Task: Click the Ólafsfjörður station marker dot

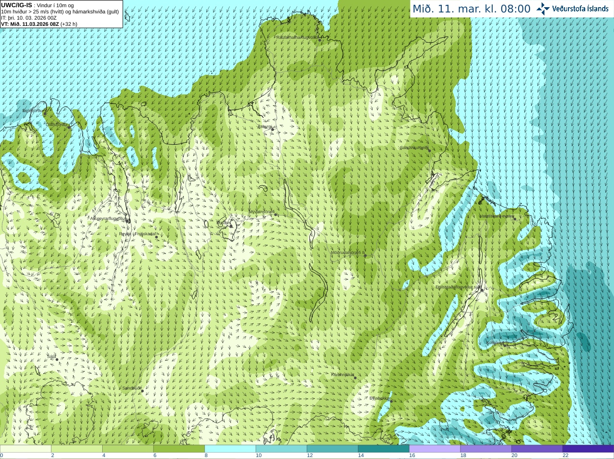Action: point(69,126)
